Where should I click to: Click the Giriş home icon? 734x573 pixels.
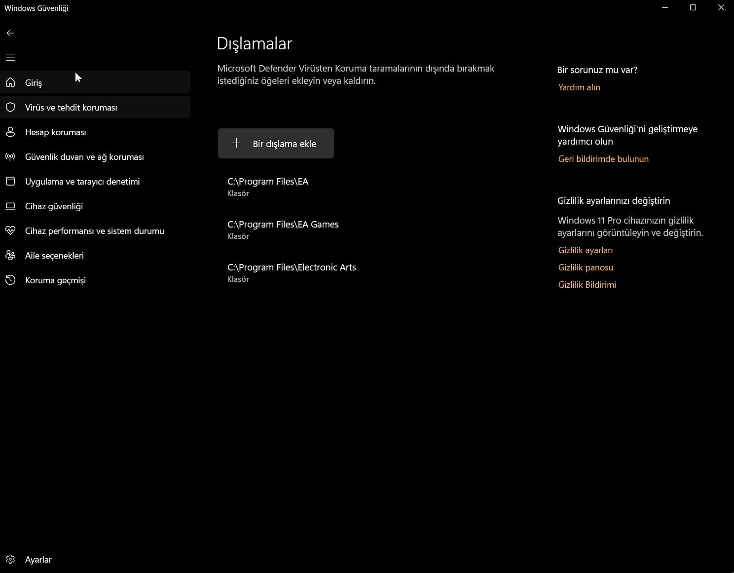[x=10, y=82]
